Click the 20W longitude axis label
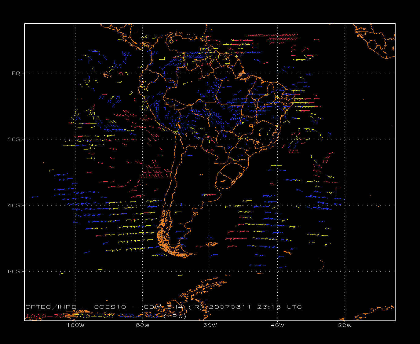This screenshot has height=344, width=420. pyautogui.click(x=345, y=325)
